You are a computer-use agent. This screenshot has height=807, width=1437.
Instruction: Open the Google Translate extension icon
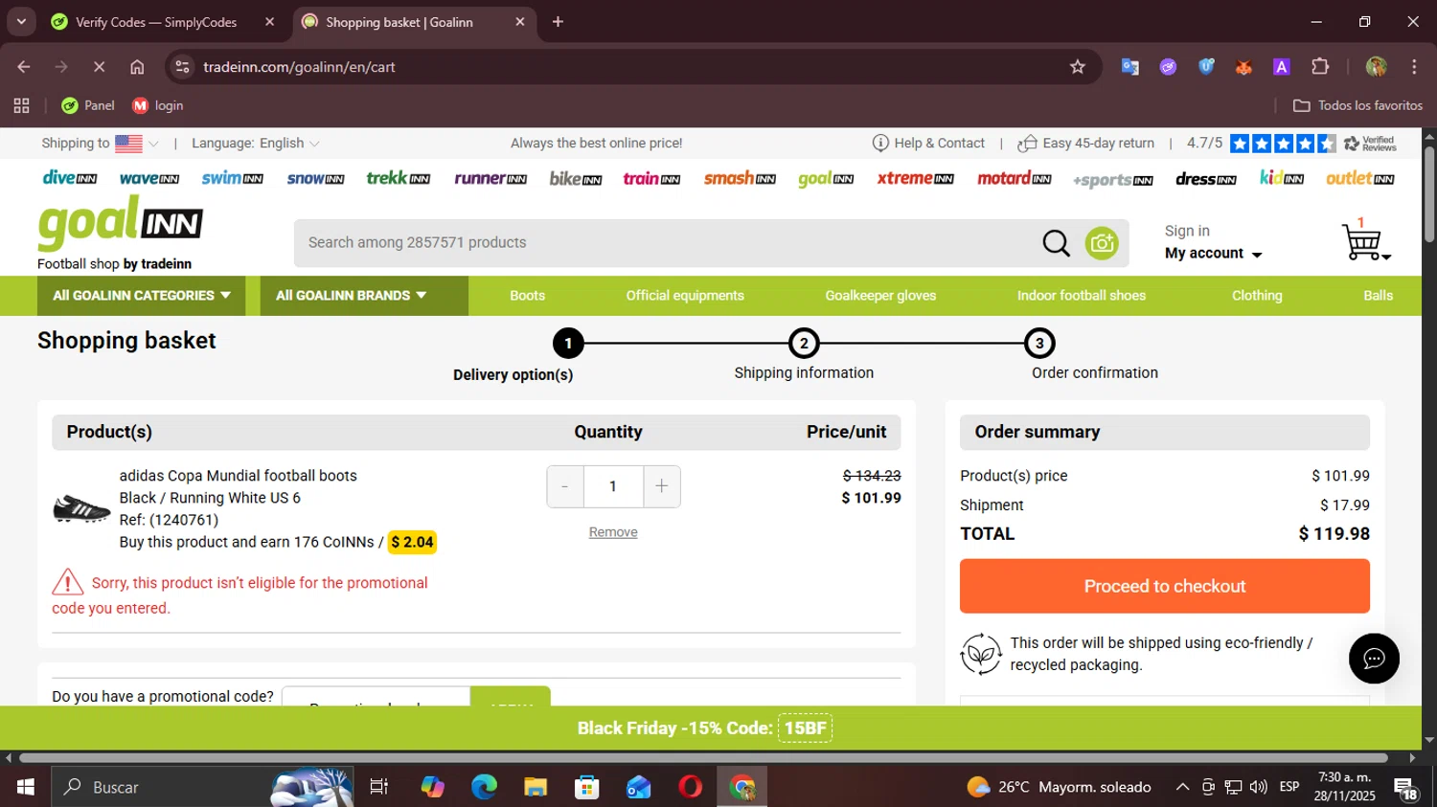pyautogui.click(x=1130, y=67)
